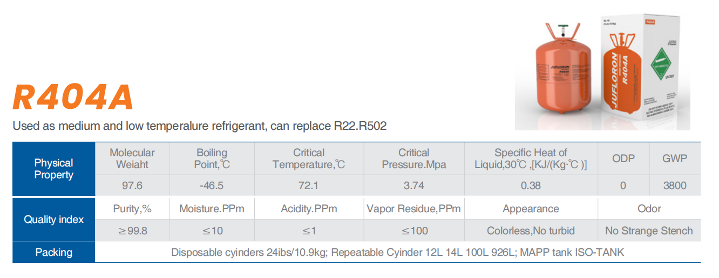719x278 pixels.
Task: Click the Vapor Residue,PPm header
Action: [x=413, y=208]
